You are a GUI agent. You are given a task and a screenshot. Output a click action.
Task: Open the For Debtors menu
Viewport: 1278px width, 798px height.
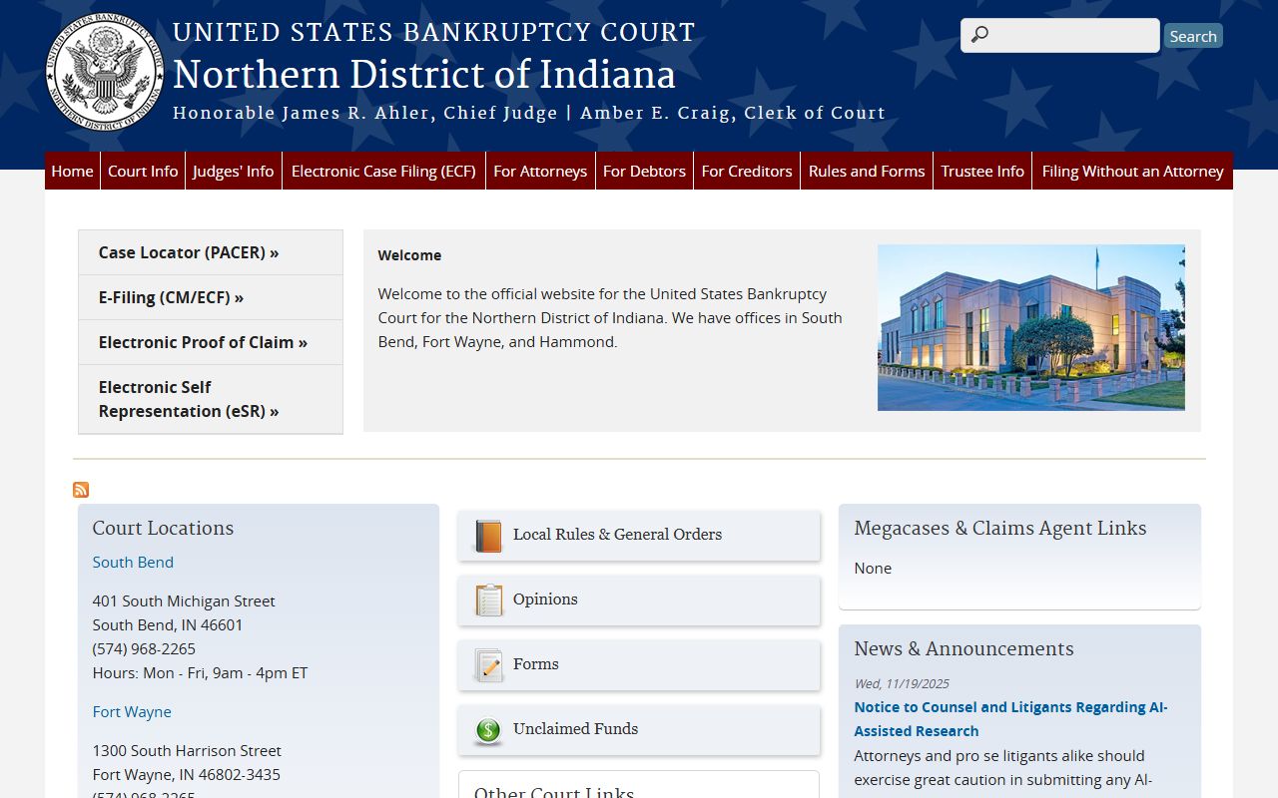coord(644,171)
